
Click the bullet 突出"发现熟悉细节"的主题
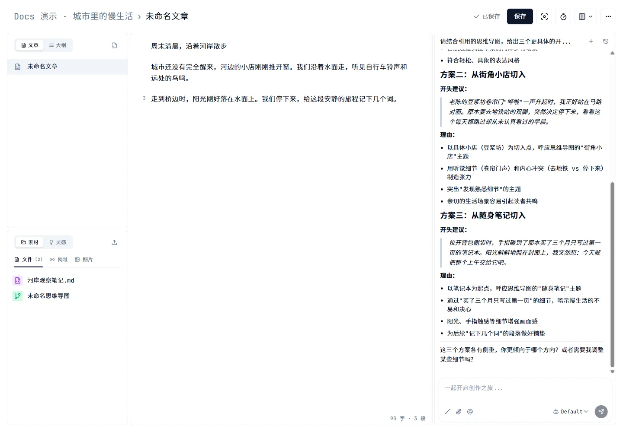pyautogui.click(x=484, y=189)
